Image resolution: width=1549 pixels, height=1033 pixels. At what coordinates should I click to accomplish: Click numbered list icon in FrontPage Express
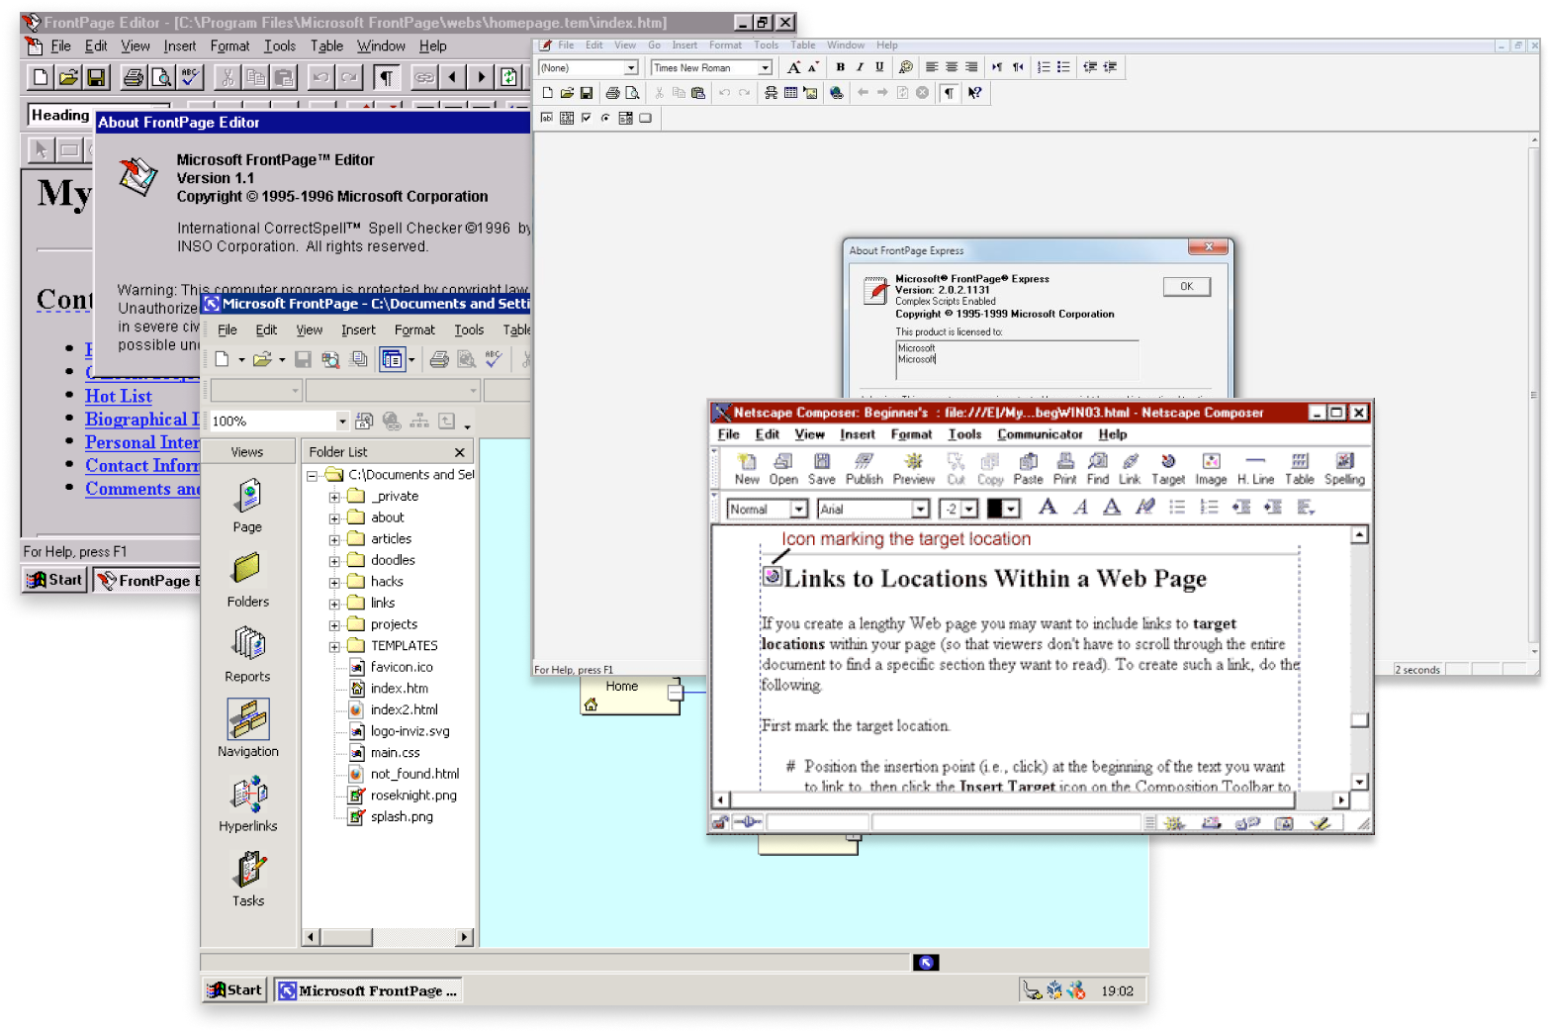pyautogui.click(x=1044, y=67)
